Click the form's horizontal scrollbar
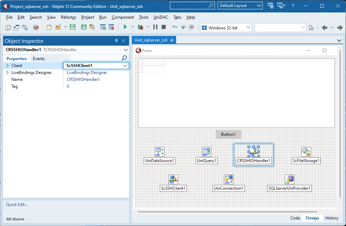Screen dimensions: 346x226 tap(228, 211)
